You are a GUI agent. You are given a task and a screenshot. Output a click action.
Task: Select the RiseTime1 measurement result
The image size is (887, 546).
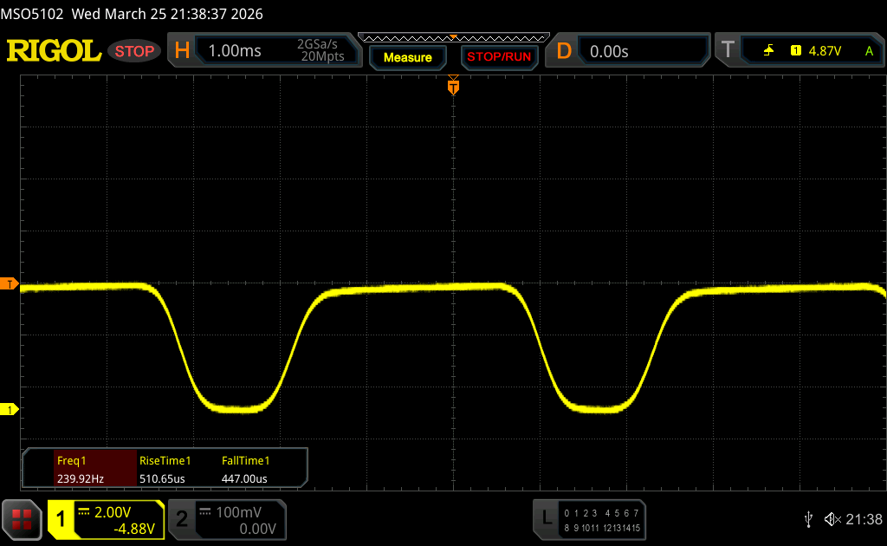165,469
